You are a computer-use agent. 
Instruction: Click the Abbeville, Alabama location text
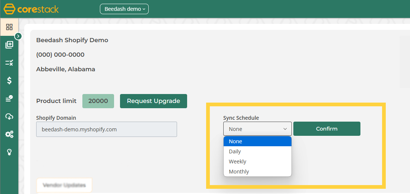[66, 69]
